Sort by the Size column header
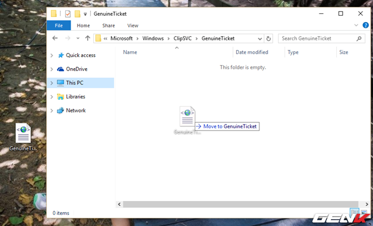Viewport: 373px width, 226px height. pos(344,52)
